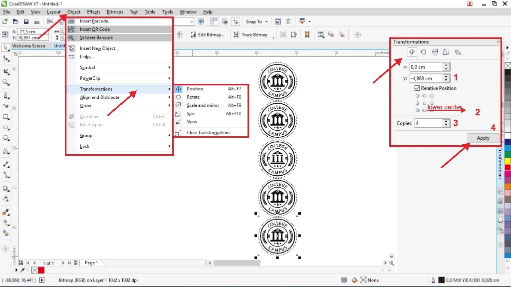Select the Zoom tool
Image resolution: width=511 pixels, height=287 pixels.
click(x=5, y=82)
